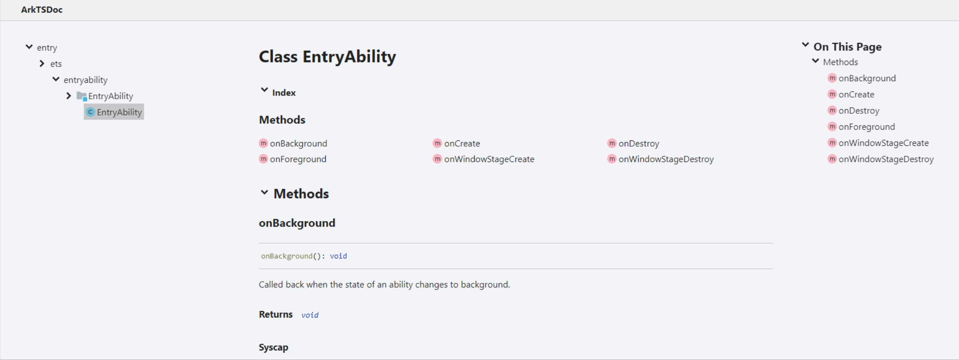This screenshot has height=360, width=959.
Task: Expand the ets tree node
Action: [x=42, y=63]
